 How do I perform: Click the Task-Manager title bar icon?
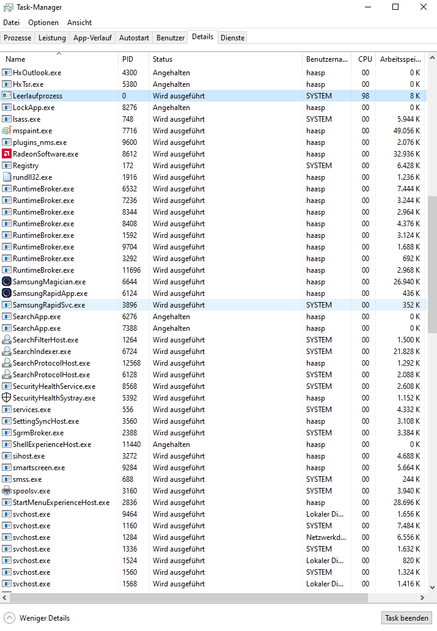(x=8, y=7)
